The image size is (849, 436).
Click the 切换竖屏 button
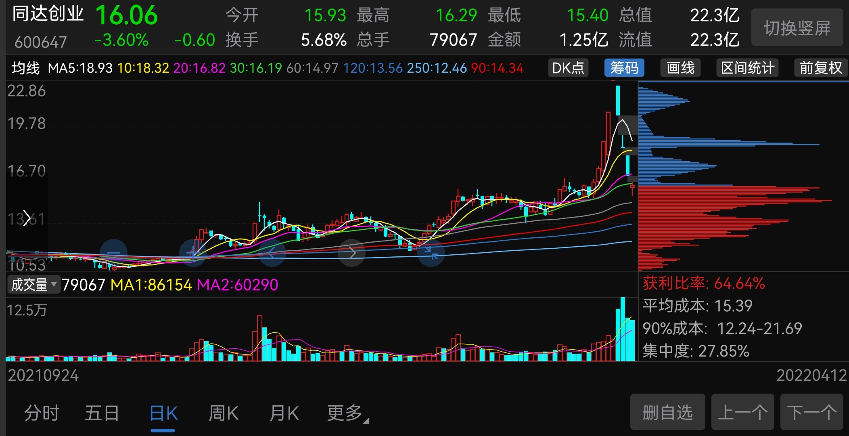point(797,28)
